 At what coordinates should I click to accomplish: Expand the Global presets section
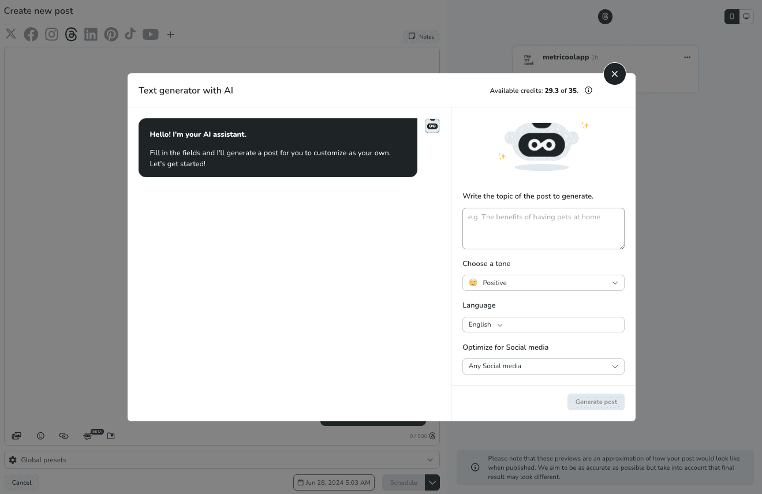pyautogui.click(x=429, y=459)
